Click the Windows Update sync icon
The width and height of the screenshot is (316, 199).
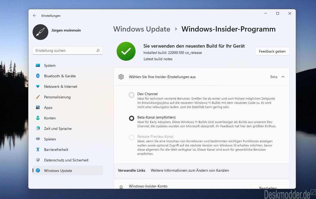point(38,171)
